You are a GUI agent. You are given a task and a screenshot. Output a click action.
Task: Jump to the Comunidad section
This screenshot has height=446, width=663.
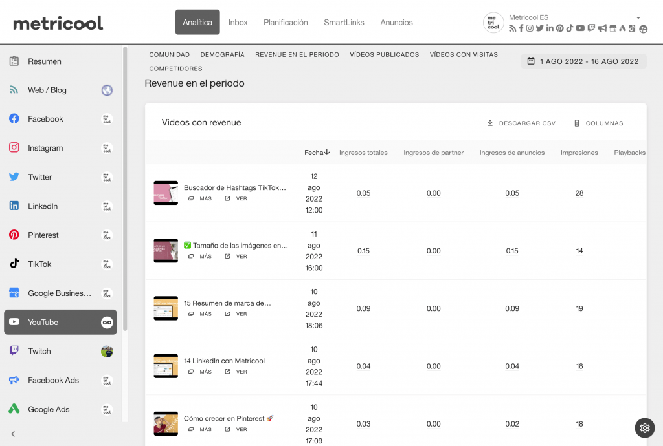tap(169, 54)
